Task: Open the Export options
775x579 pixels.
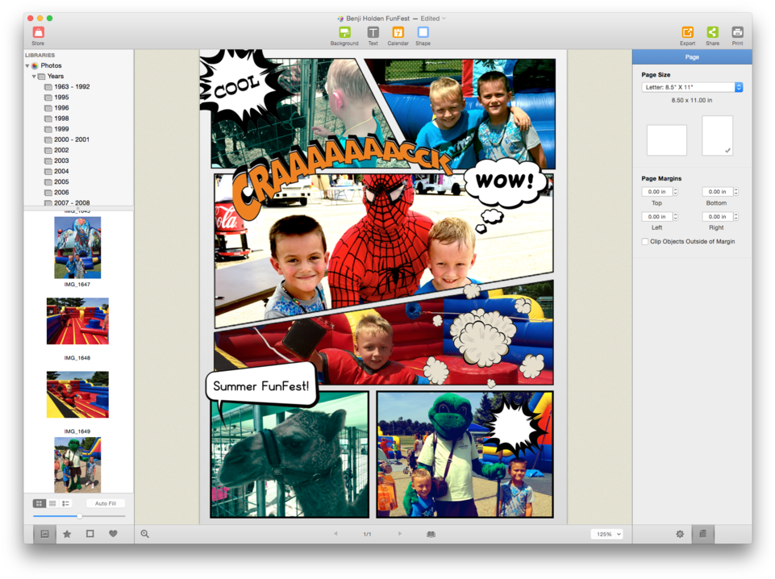Action: pyautogui.click(x=687, y=34)
